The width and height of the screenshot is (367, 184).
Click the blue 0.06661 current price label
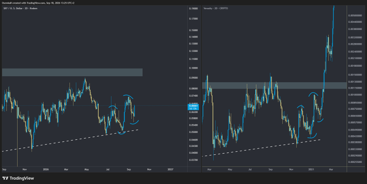click(193, 107)
